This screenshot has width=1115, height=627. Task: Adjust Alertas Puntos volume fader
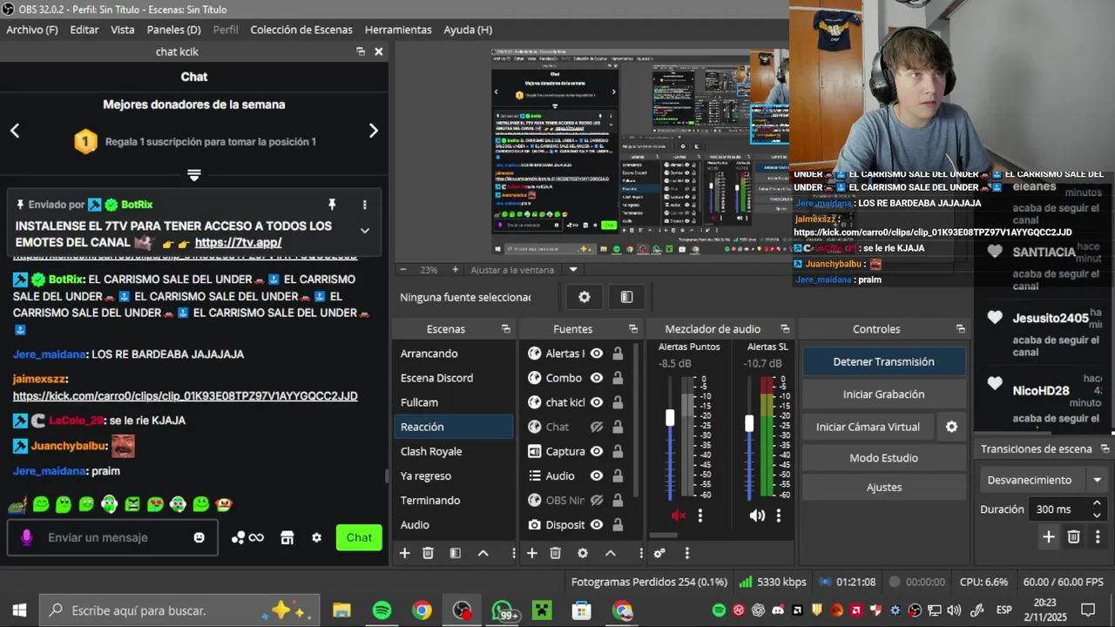pyautogui.click(x=670, y=418)
